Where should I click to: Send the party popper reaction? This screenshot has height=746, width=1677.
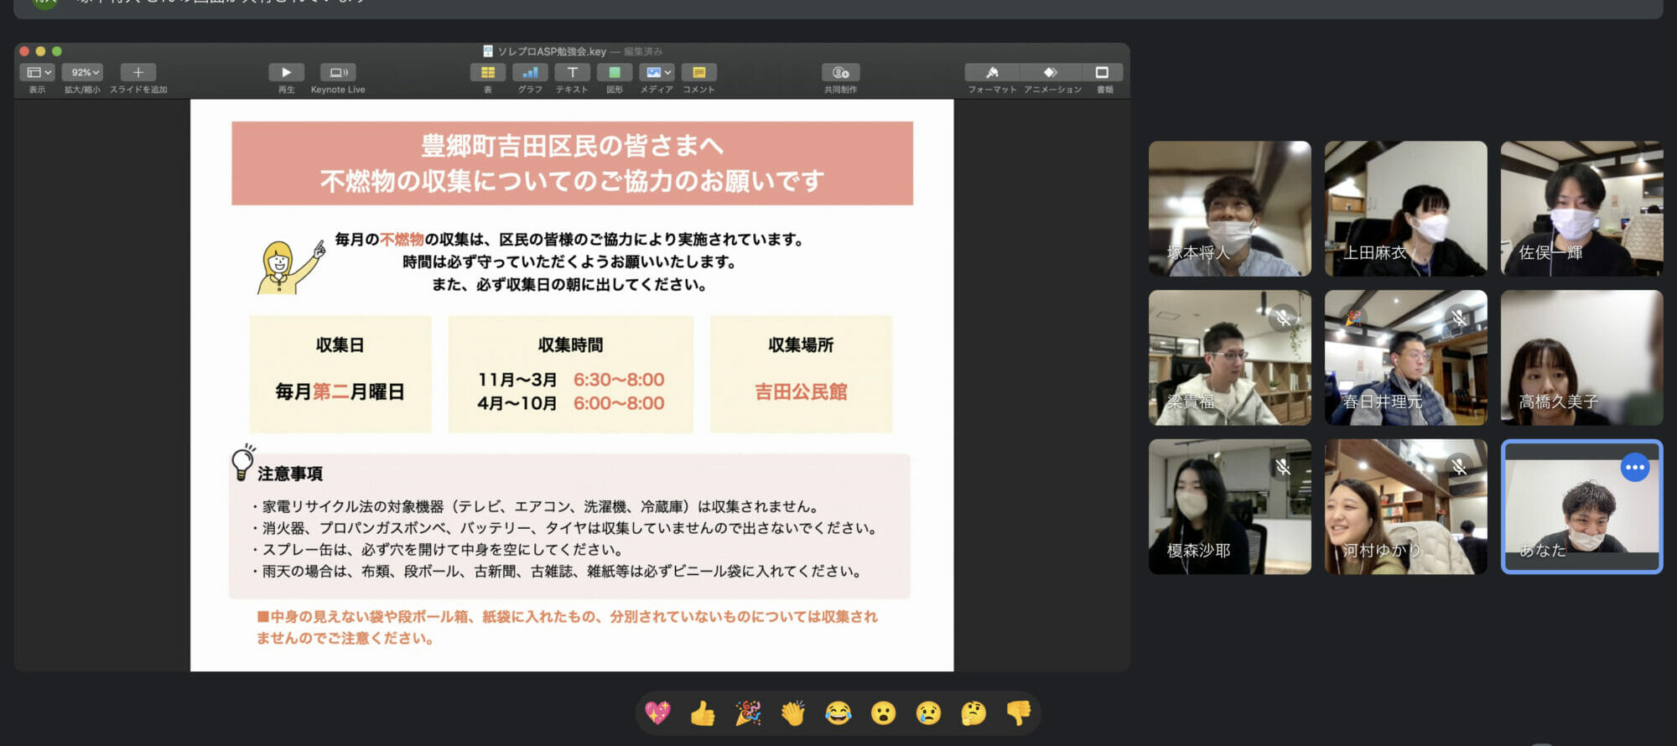(748, 713)
